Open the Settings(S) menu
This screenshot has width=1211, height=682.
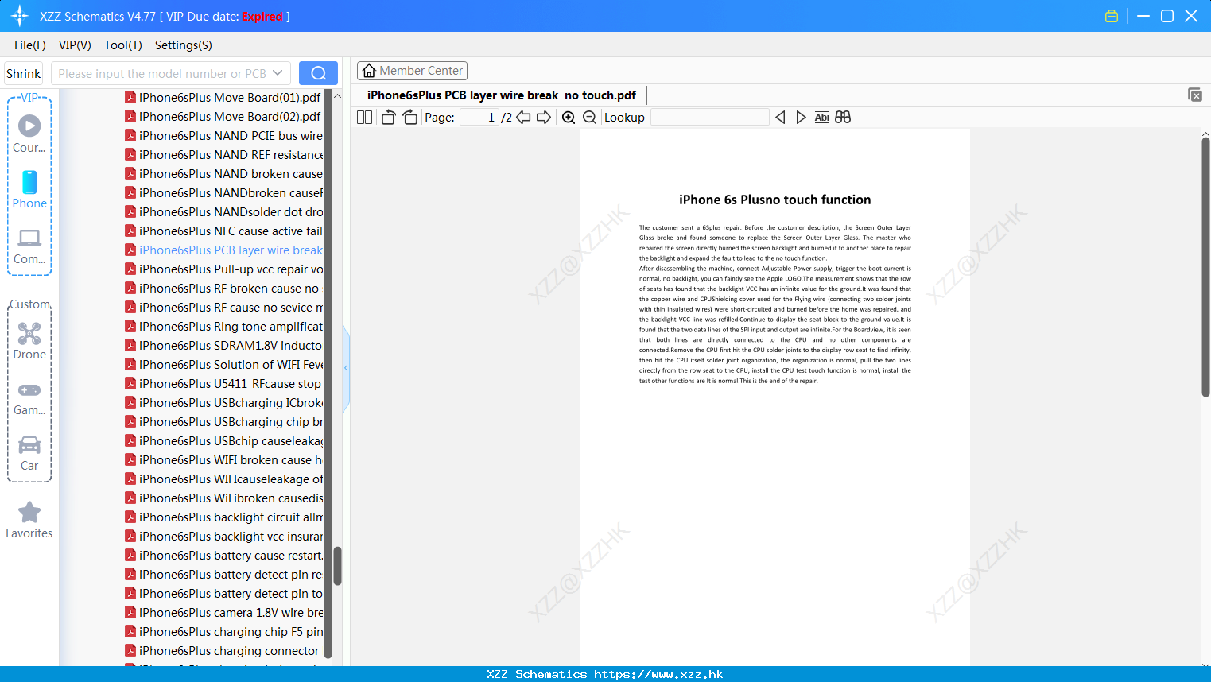[x=184, y=45]
